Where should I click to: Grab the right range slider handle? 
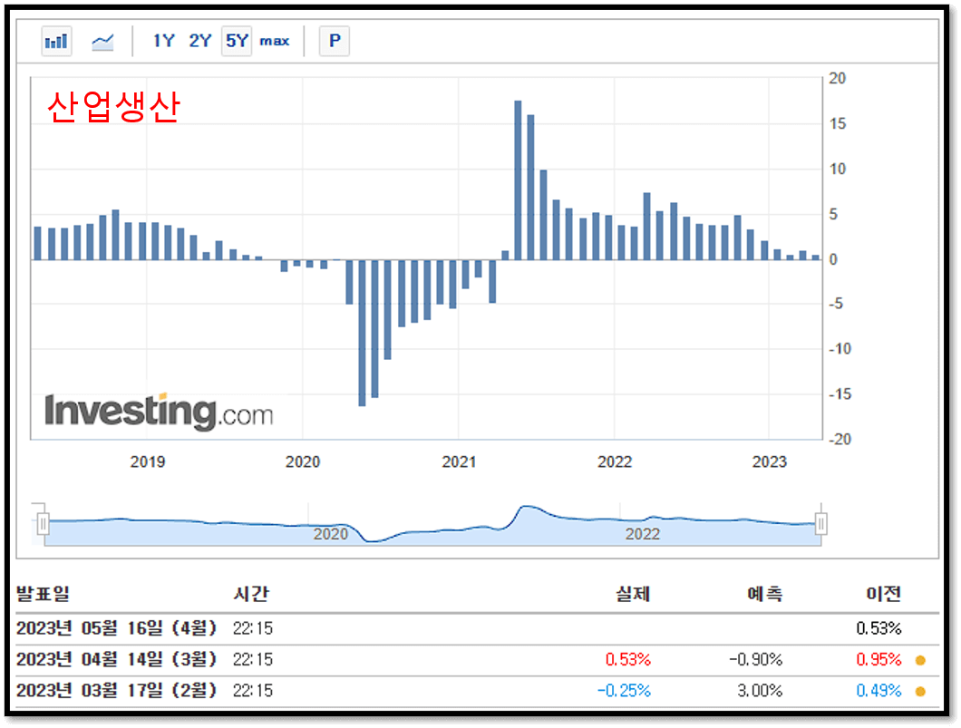point(820,523)
